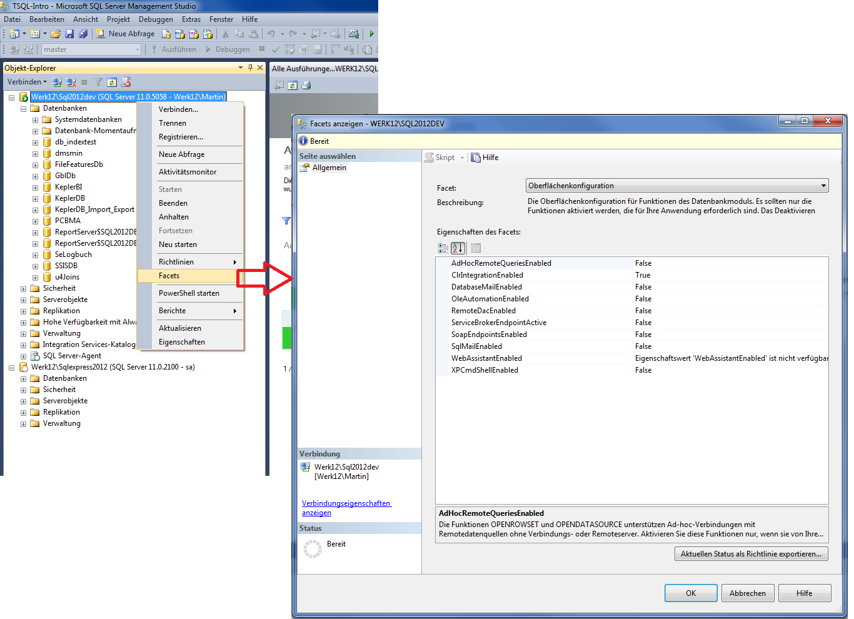Viewport: 854px width, 619px height.
Task: Open the Datei menu
Action: click(13, 19)
